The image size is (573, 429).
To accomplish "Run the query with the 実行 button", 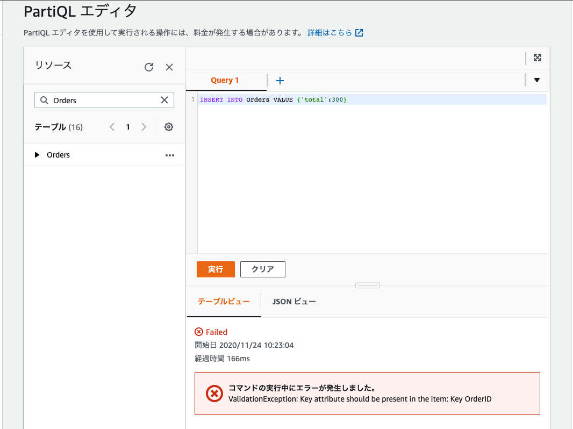I will click(216, 269).
